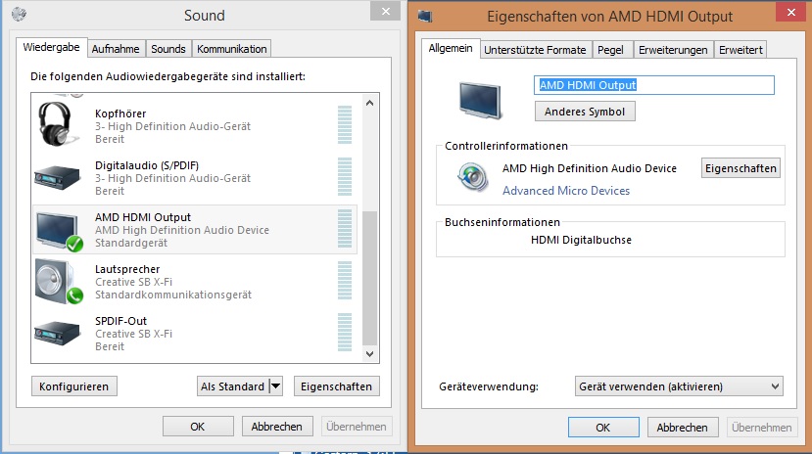Switch to the Pegel tab

pyautogui.click(x=610, y=50)
